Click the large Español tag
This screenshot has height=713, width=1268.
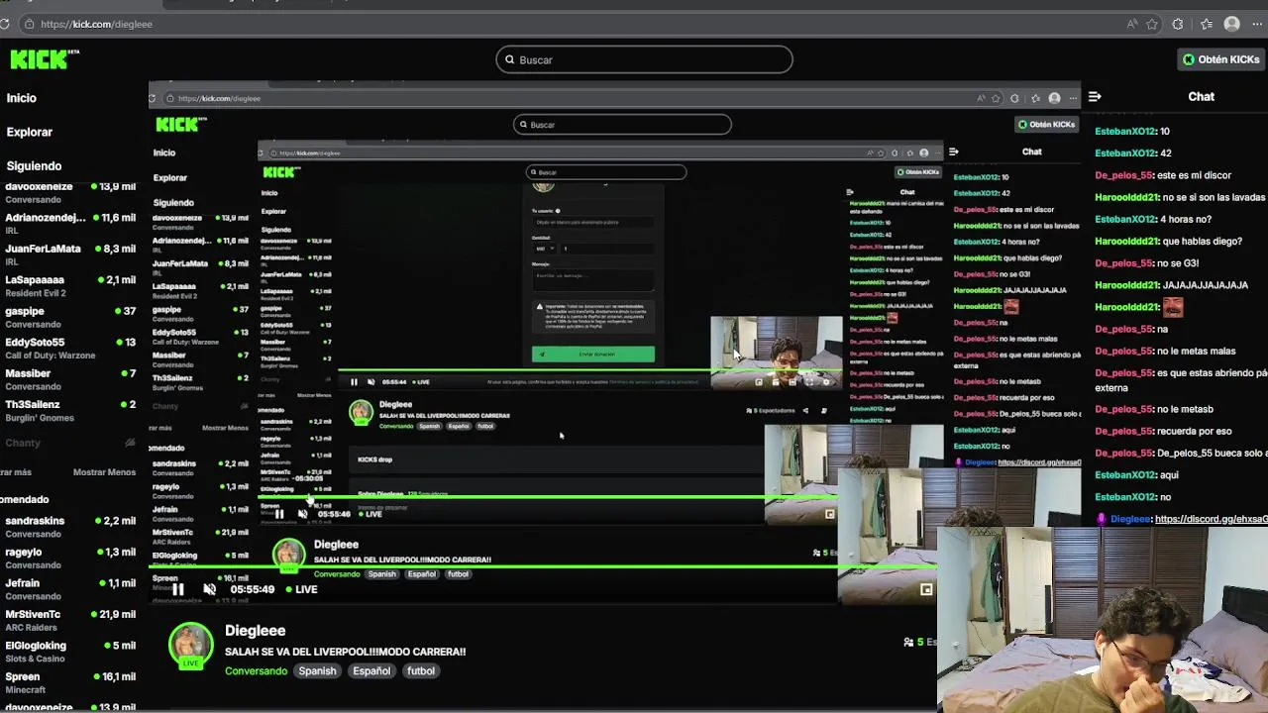(x=371, y=670)
